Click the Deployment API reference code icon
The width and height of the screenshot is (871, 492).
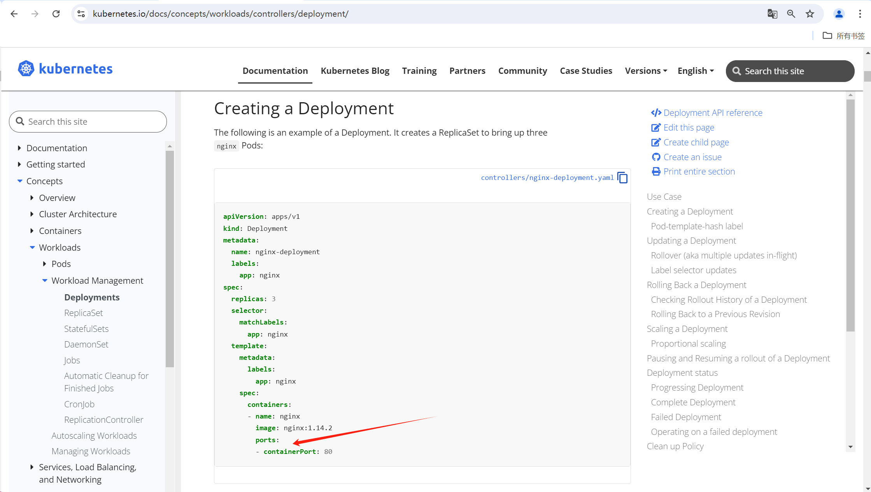pyautogui.click(x=656, y=113)
